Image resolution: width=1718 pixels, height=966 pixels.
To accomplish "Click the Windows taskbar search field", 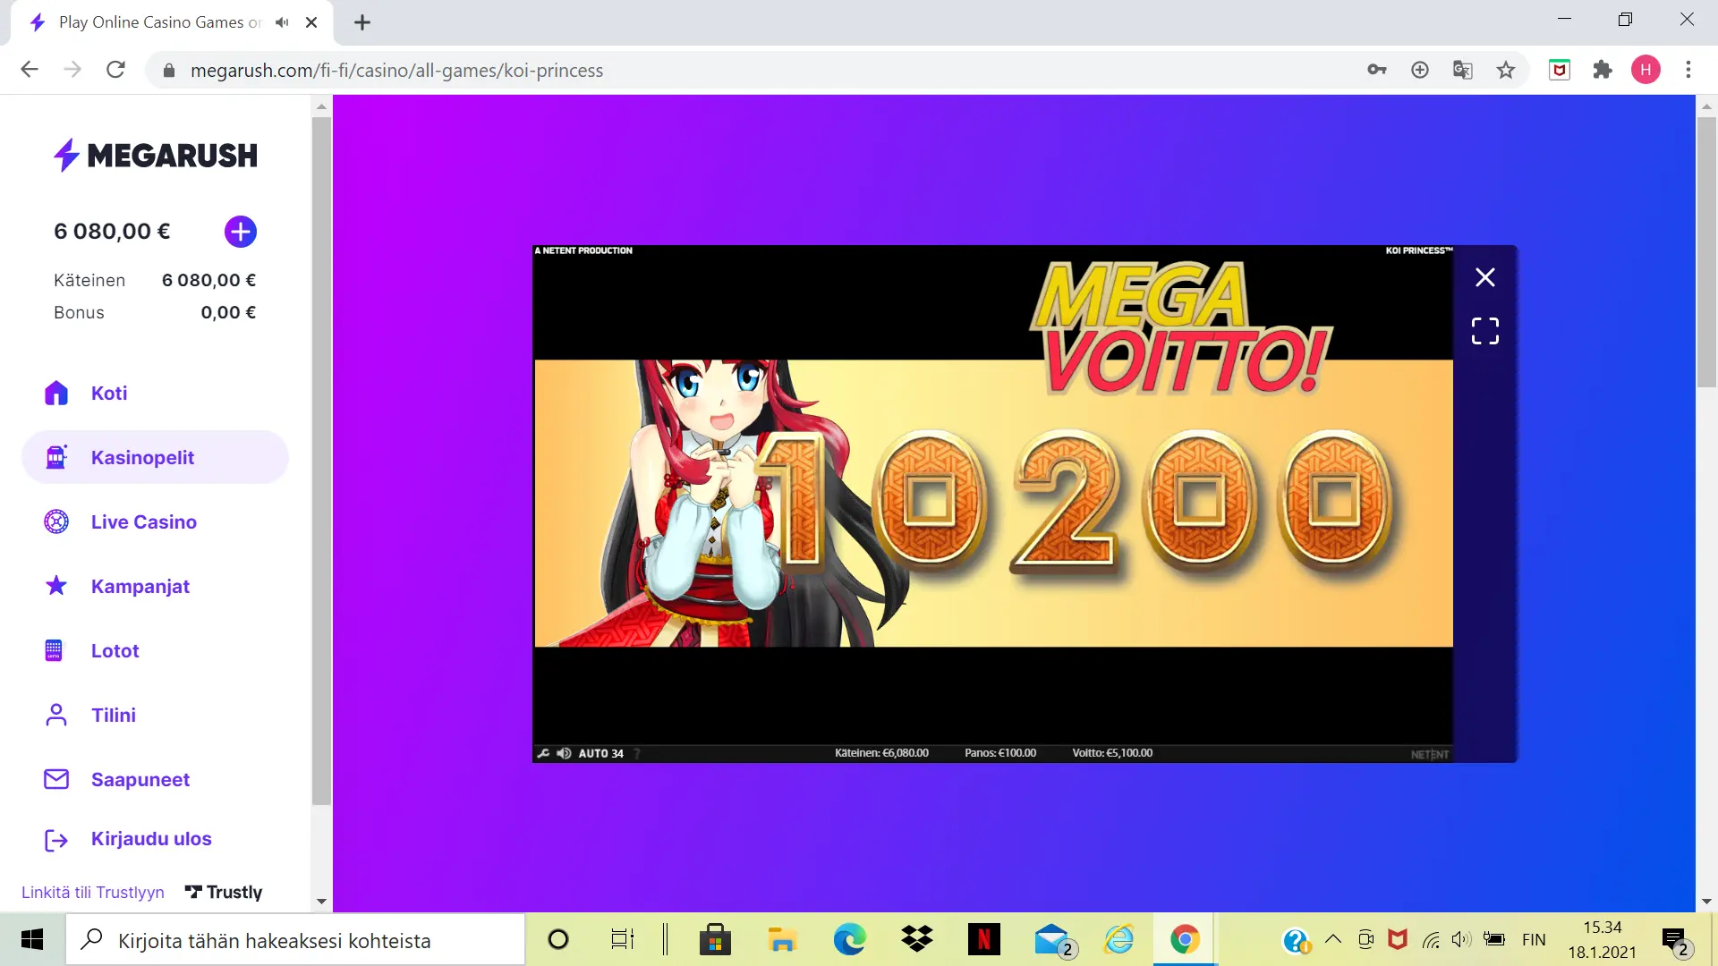I will click(x=295, y=940).
